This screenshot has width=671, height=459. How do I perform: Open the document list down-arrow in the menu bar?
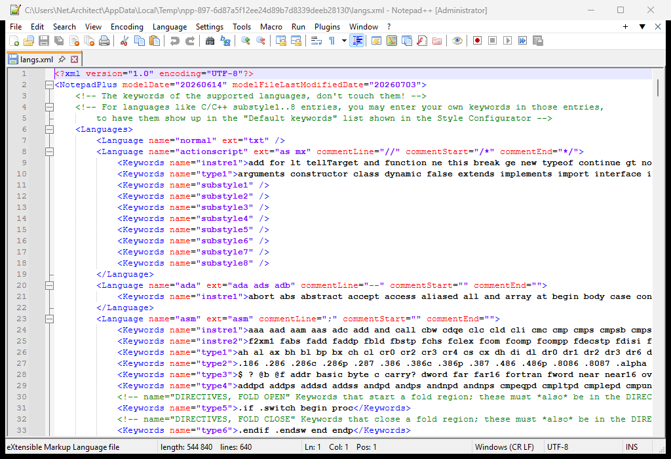[642, 26]
